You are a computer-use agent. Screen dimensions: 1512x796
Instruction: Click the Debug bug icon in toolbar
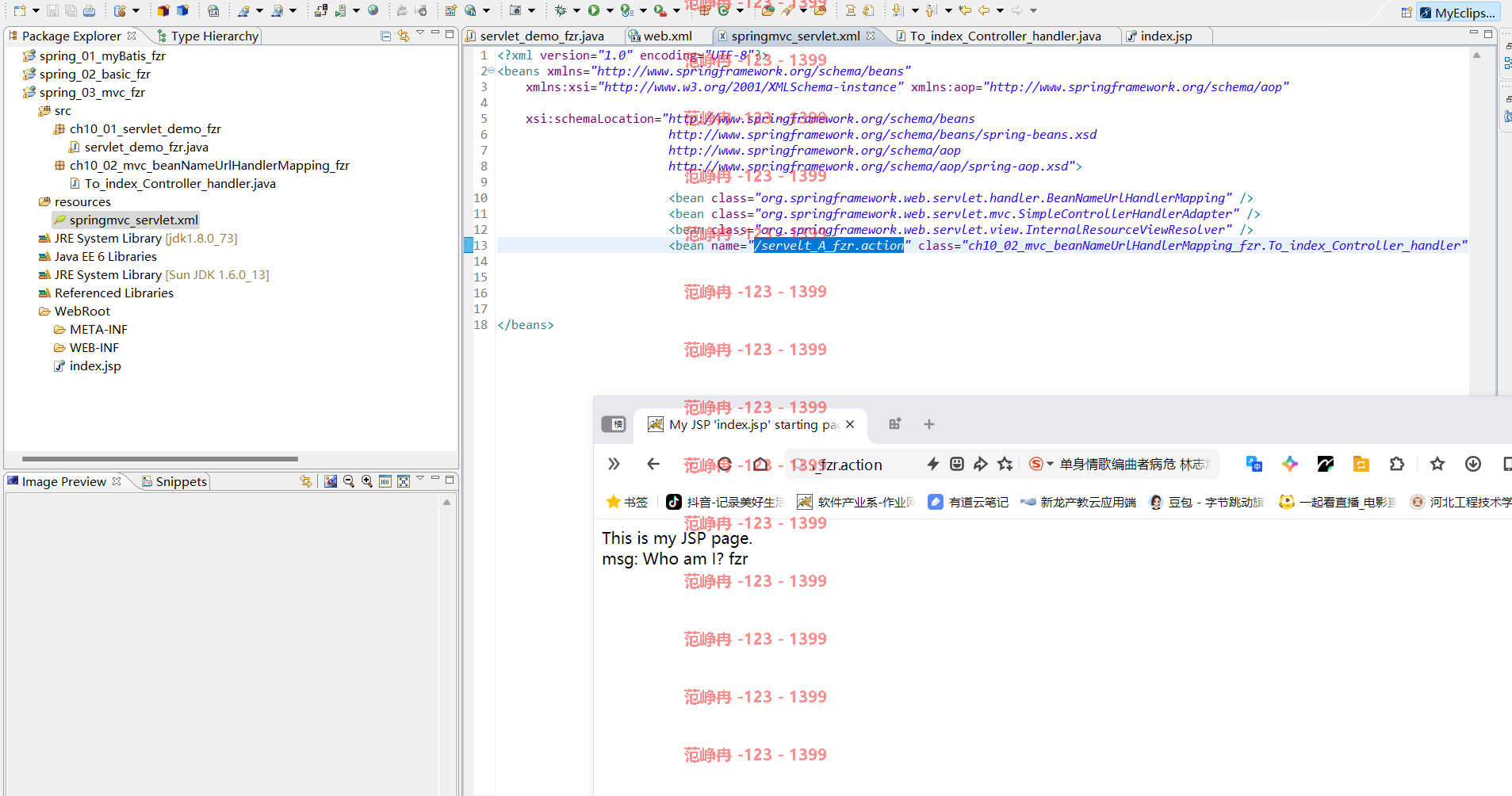[561, 10]
